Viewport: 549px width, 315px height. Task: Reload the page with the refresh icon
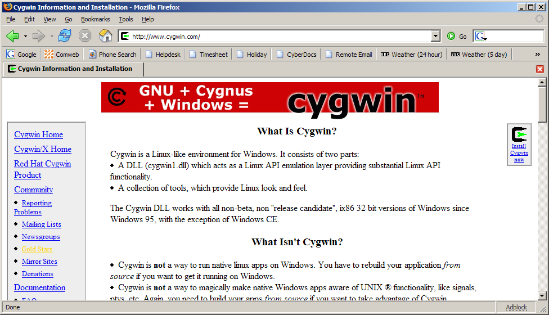click(x=65, y=37)
